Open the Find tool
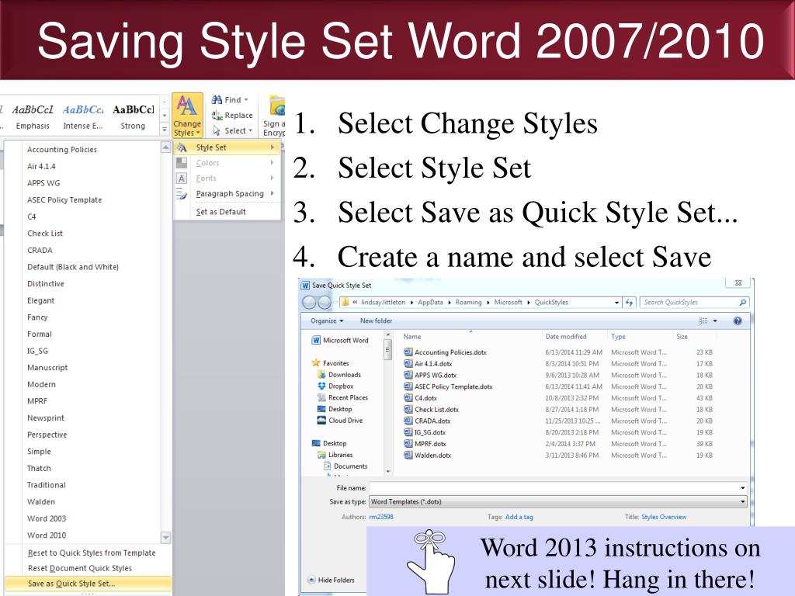The image size is (795, 596). pyautogui.click(x=230, y=100)
